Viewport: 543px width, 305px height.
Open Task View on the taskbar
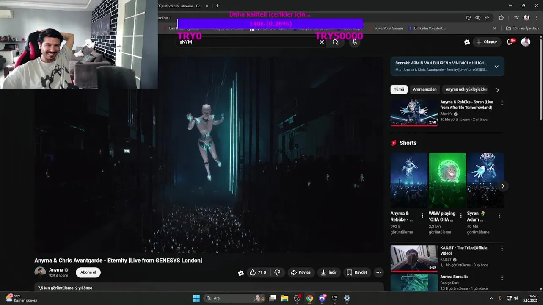pyautogui.click(x=273, y=298)
